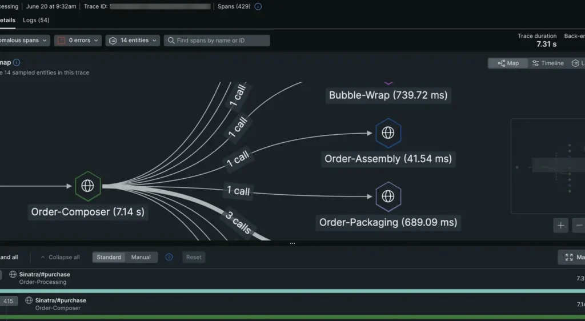This screenshot has height=321, width=585.
Task: Click the info icon next to Manual toggle
Action: point(169,257)
